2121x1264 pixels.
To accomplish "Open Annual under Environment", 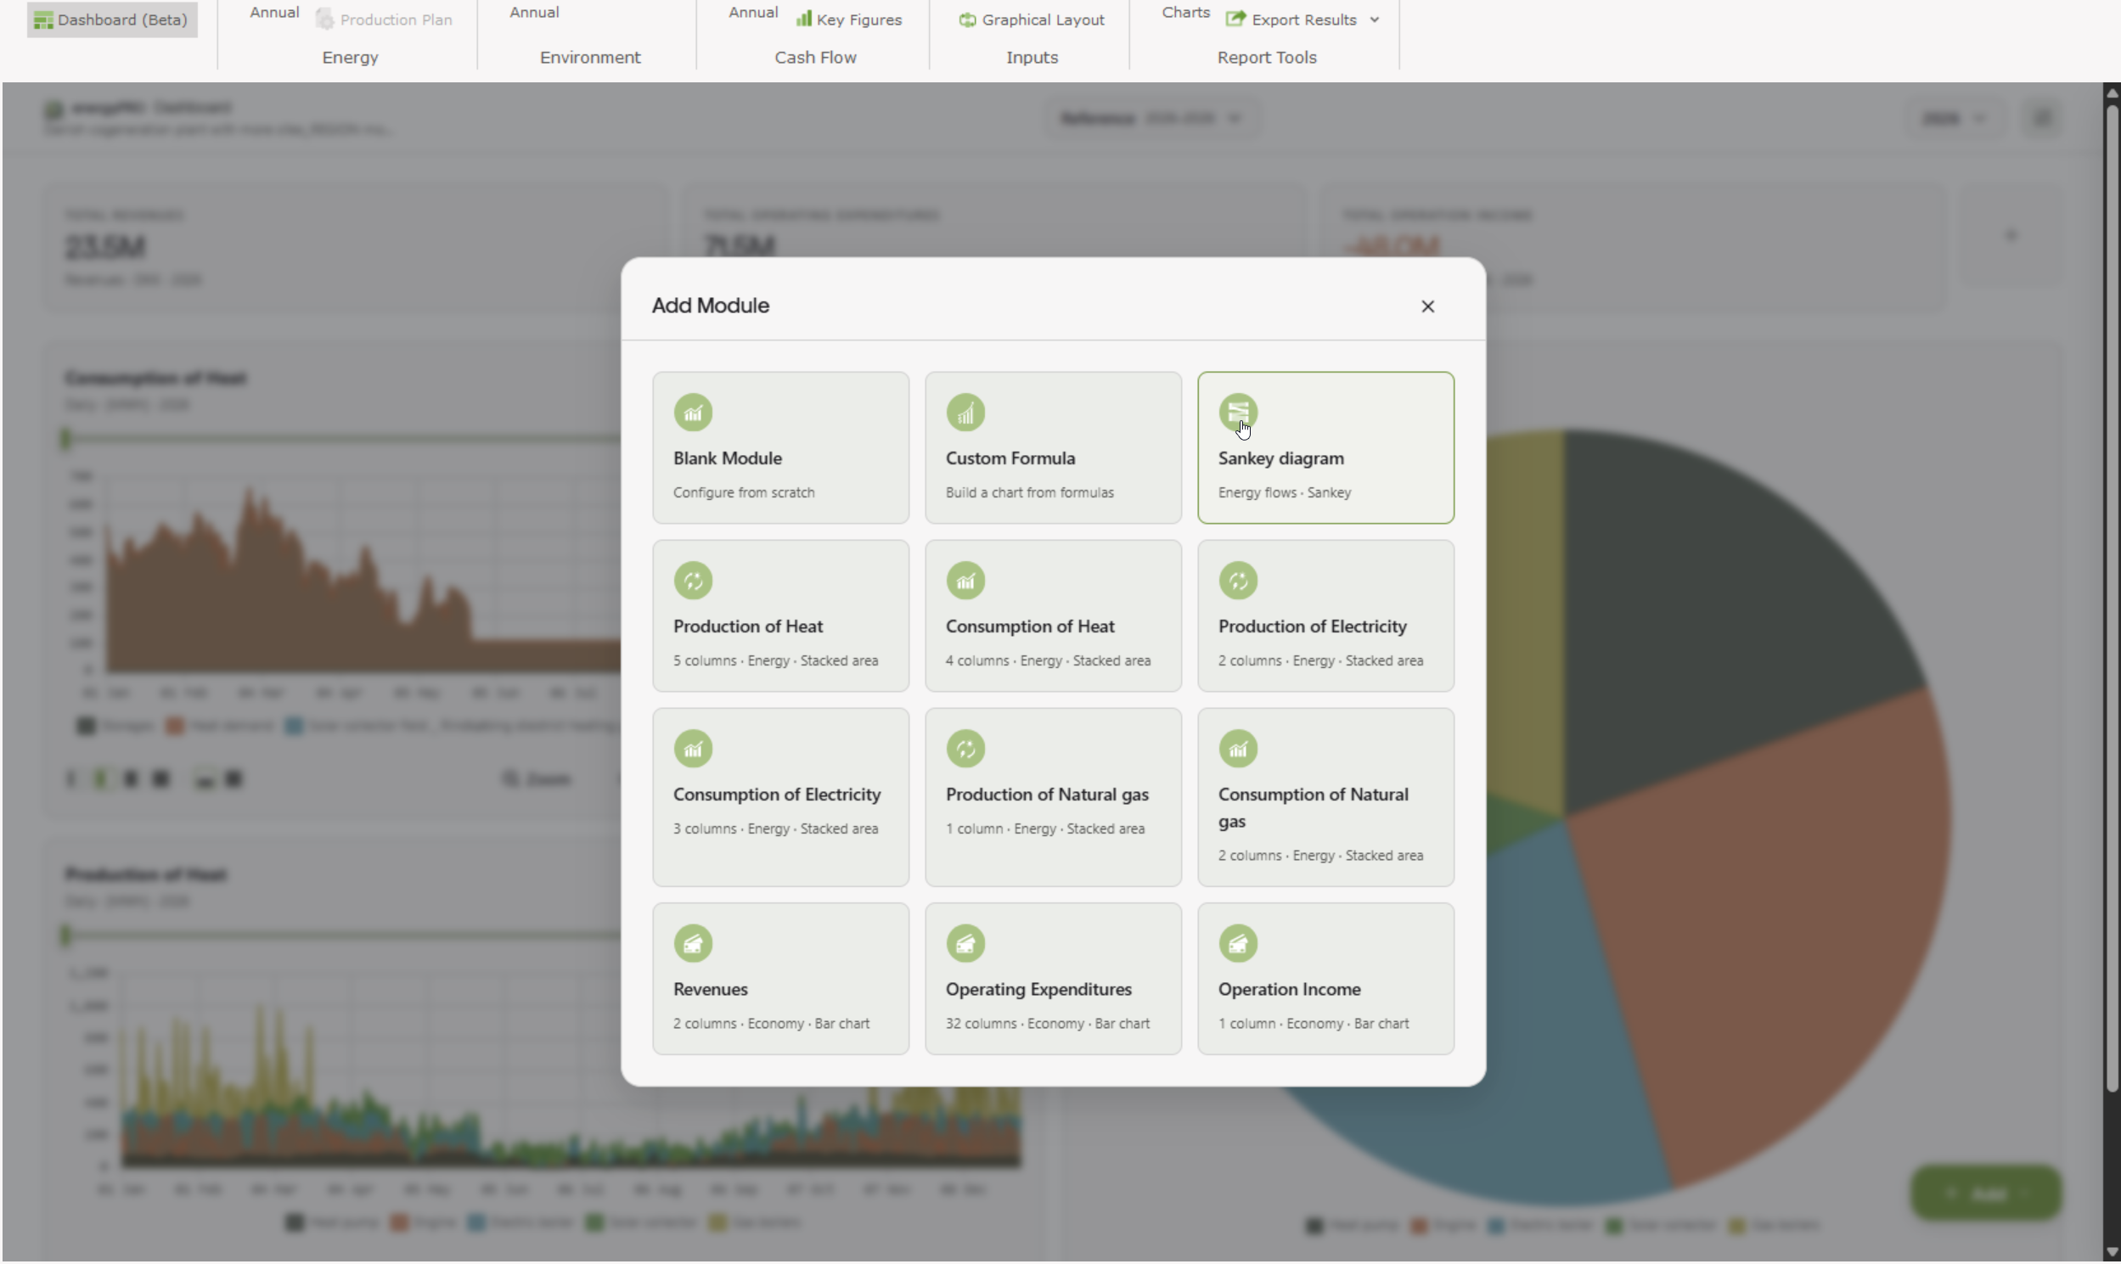I will pyautogui.click(x=535, y=12).
